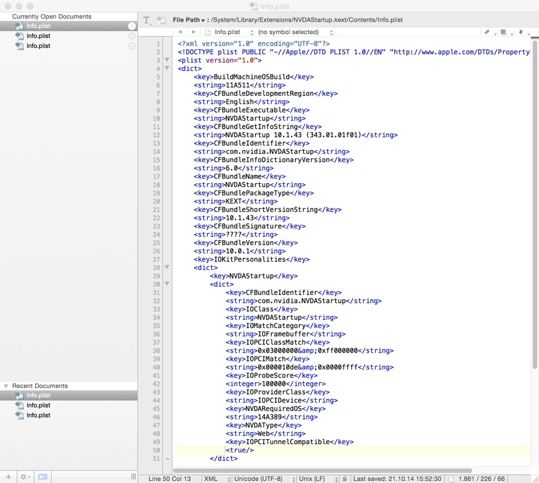This screenshot has width=539, height=483.
Task: Click the BuildMachineOSBuild key text
Action: point(252,77)
